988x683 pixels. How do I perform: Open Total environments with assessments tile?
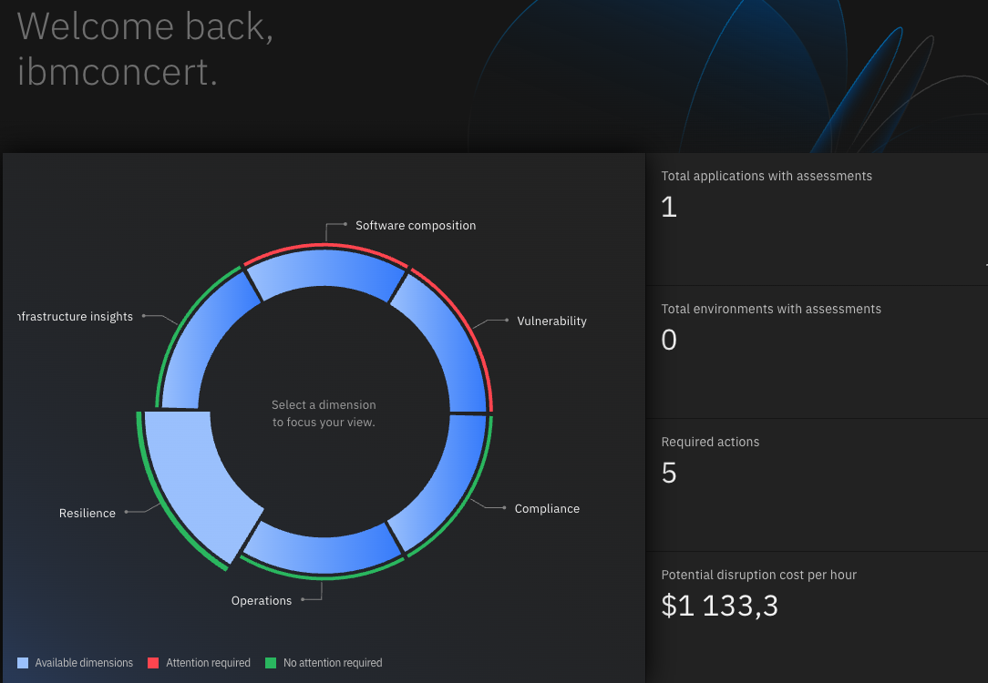pos(817,352)
